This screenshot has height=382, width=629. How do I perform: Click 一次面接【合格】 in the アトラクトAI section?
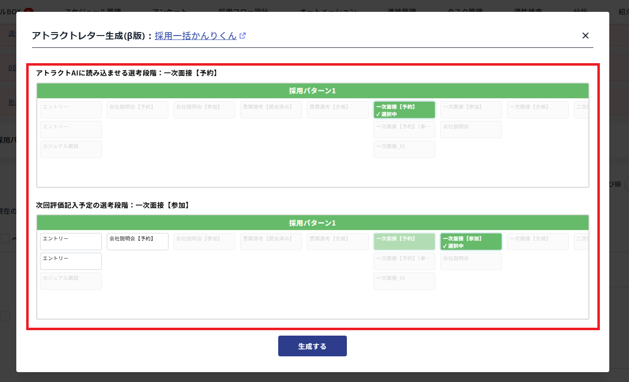pos(538,110)
